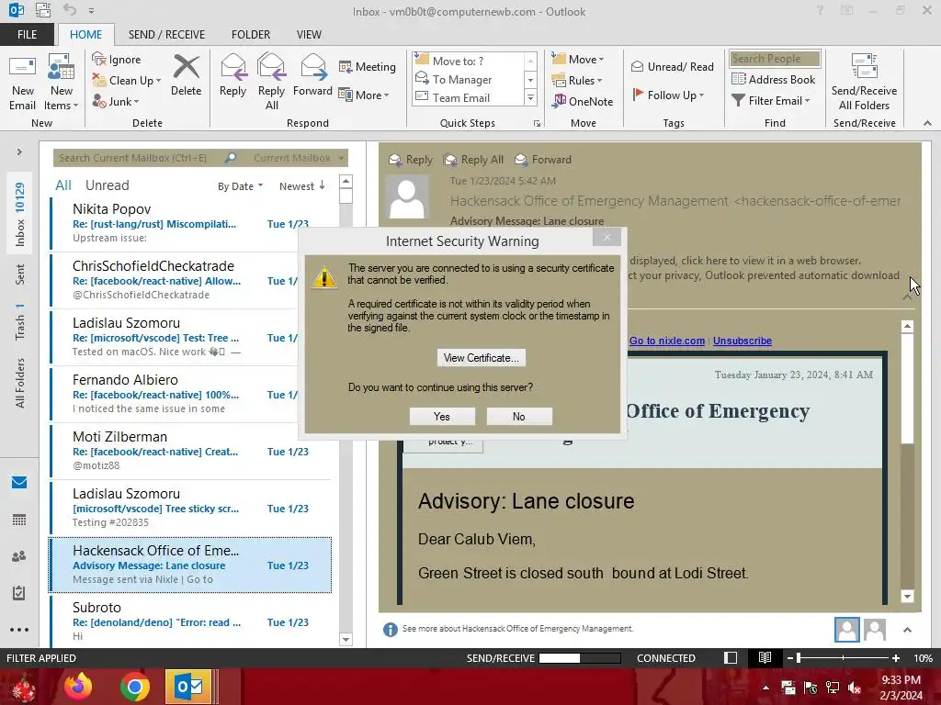Switch to the SEND / RECEIVE tab

(166, 34)
